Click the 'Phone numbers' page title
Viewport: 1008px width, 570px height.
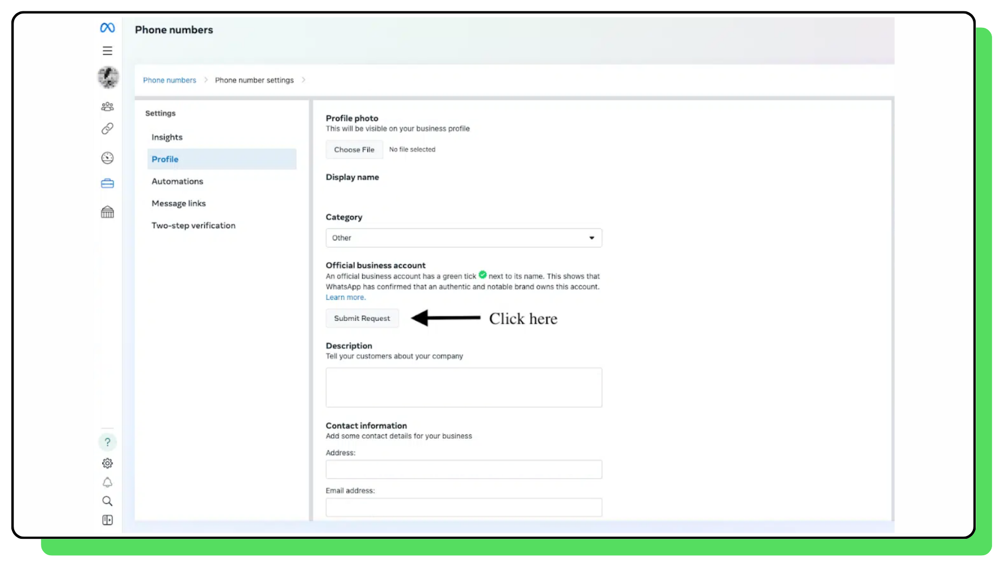tap(174, 30)
